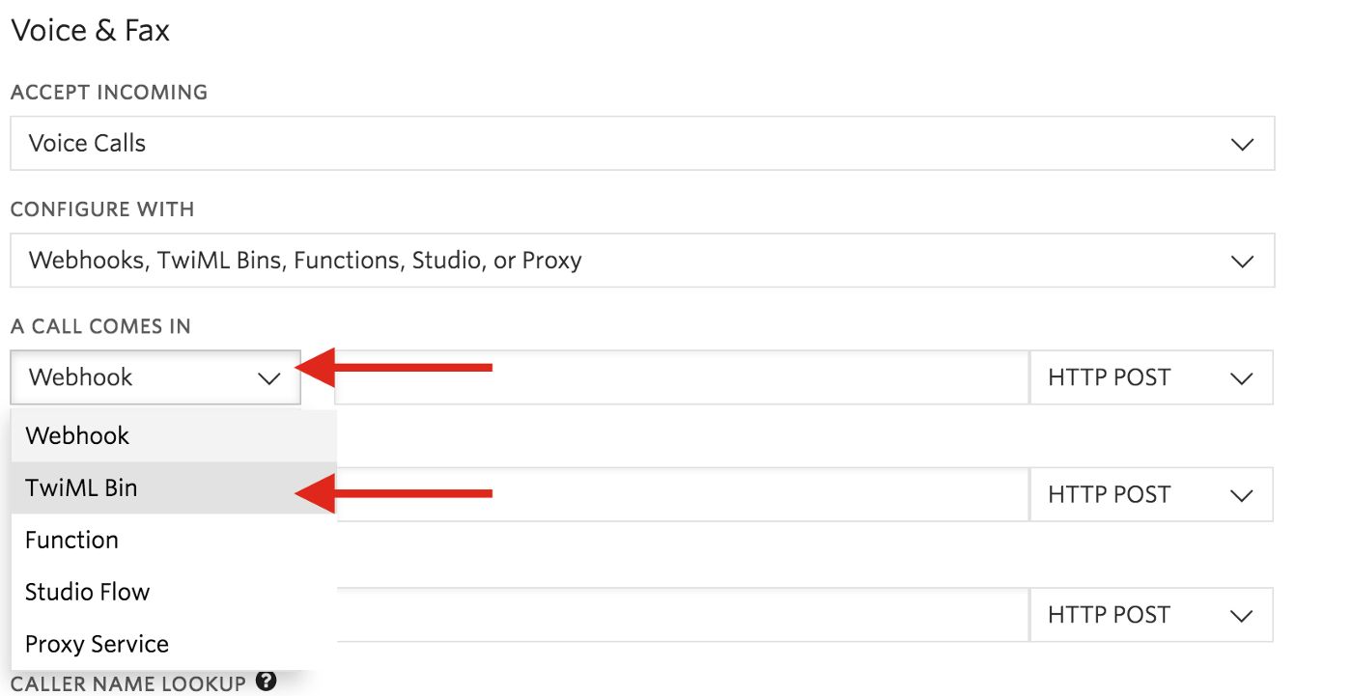Screen dimensions: 1352x696
Task: Open the bottom HTTP POST method dropdown
Action: click(x=1151, y=615)
